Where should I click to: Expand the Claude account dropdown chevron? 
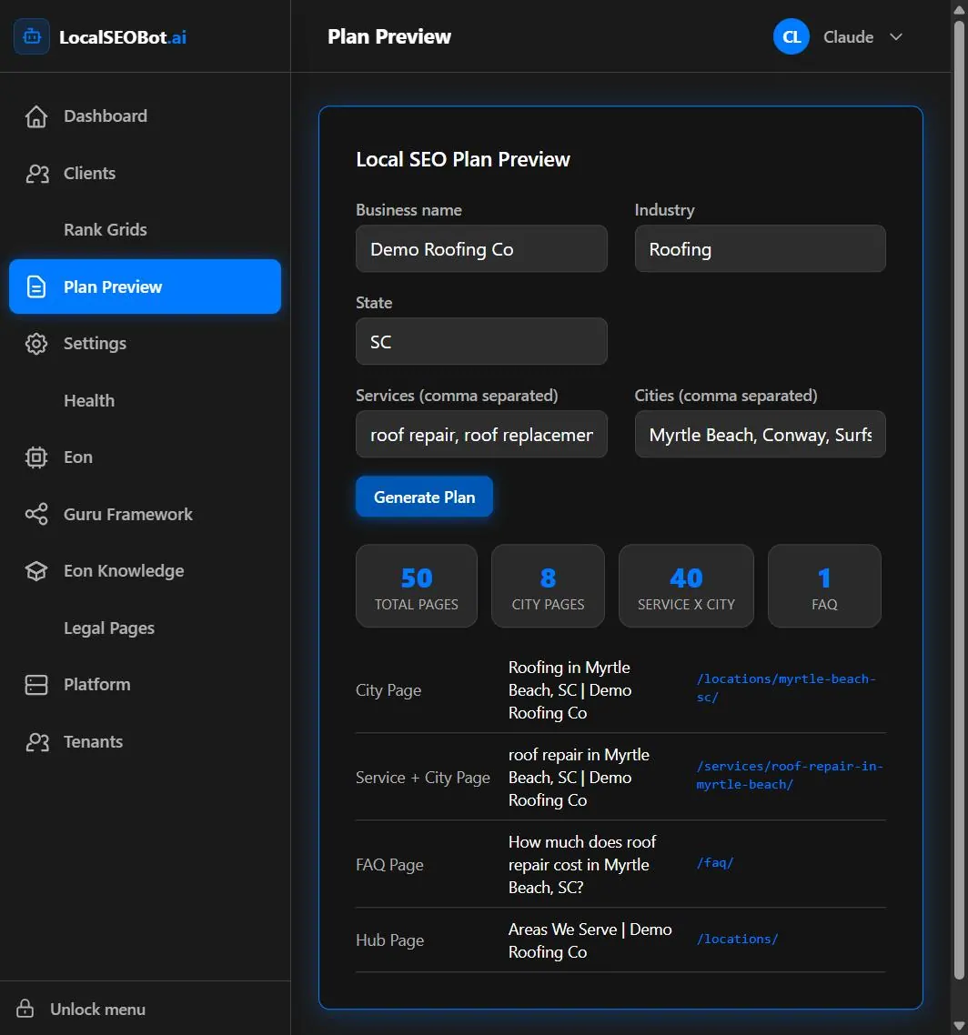click(x=895, y=37)
